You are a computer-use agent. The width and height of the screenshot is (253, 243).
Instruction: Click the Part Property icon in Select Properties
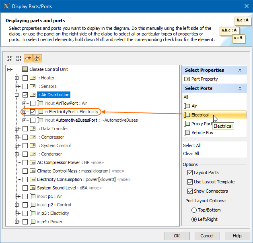(187, 79)
